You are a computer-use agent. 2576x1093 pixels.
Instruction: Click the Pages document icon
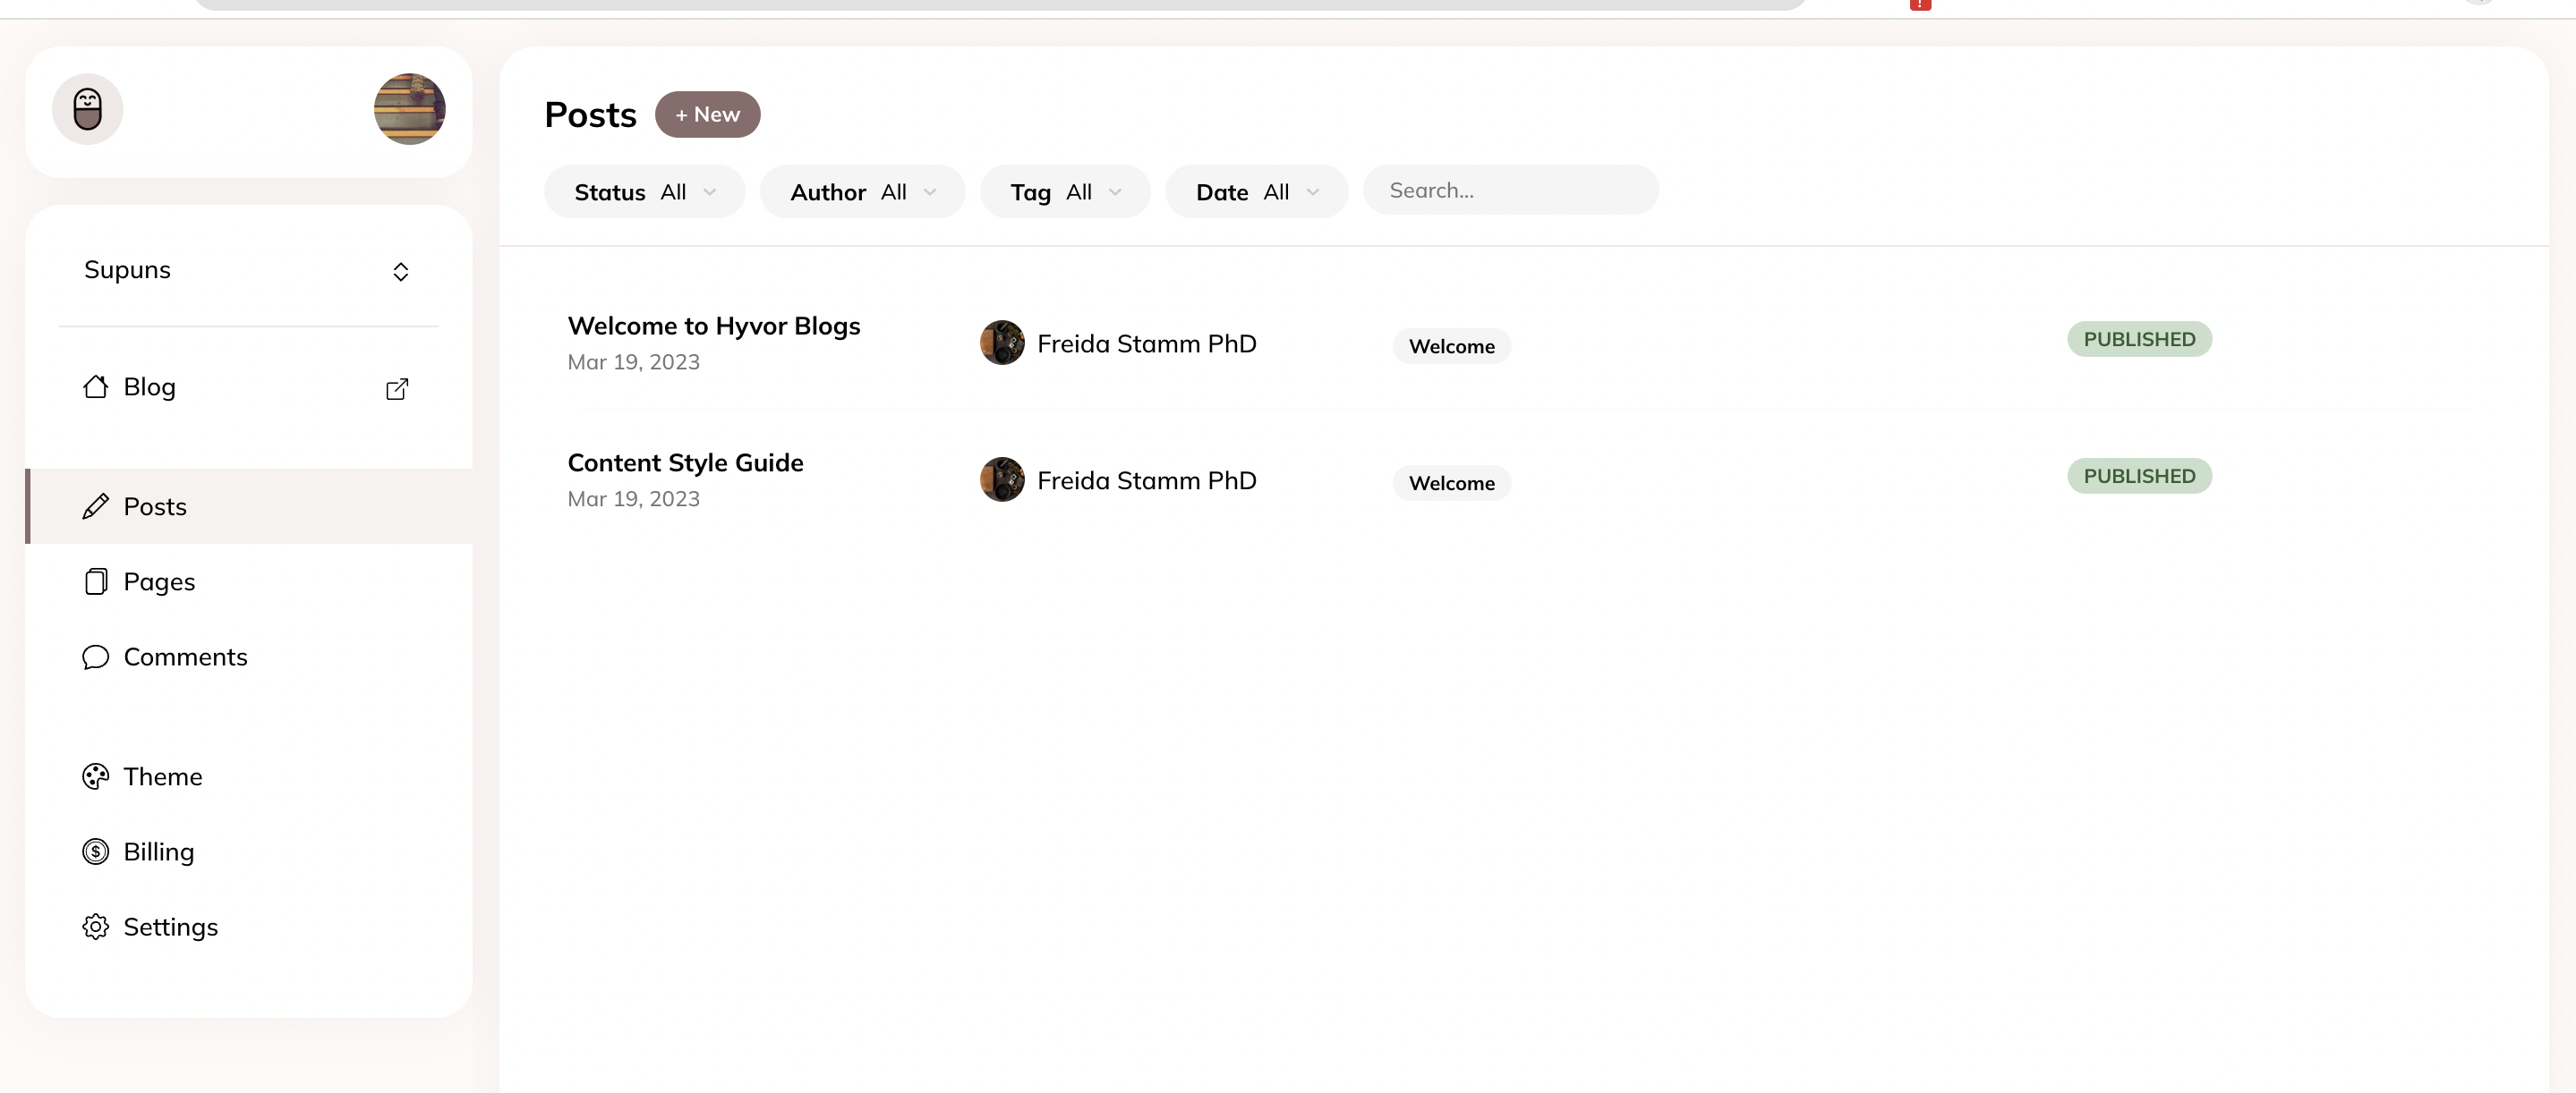[x=96, y=581]
